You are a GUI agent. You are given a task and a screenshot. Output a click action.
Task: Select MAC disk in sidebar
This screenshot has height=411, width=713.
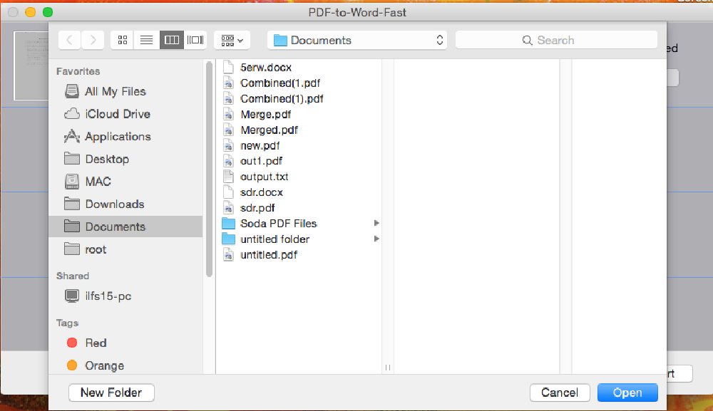[125, 182]
